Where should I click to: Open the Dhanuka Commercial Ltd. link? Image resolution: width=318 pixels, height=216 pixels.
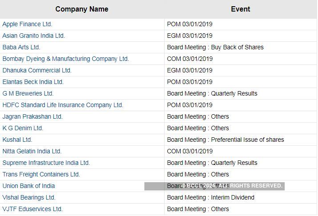(x=37, y=70)
